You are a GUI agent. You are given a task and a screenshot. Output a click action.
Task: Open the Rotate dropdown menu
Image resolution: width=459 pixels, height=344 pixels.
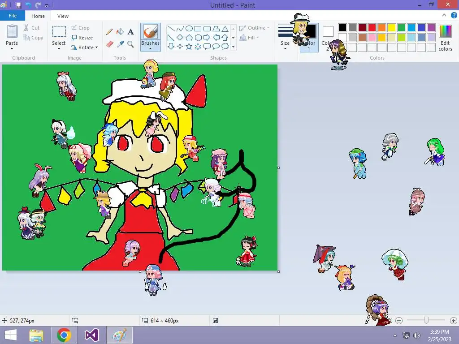(x=85, y=47)
